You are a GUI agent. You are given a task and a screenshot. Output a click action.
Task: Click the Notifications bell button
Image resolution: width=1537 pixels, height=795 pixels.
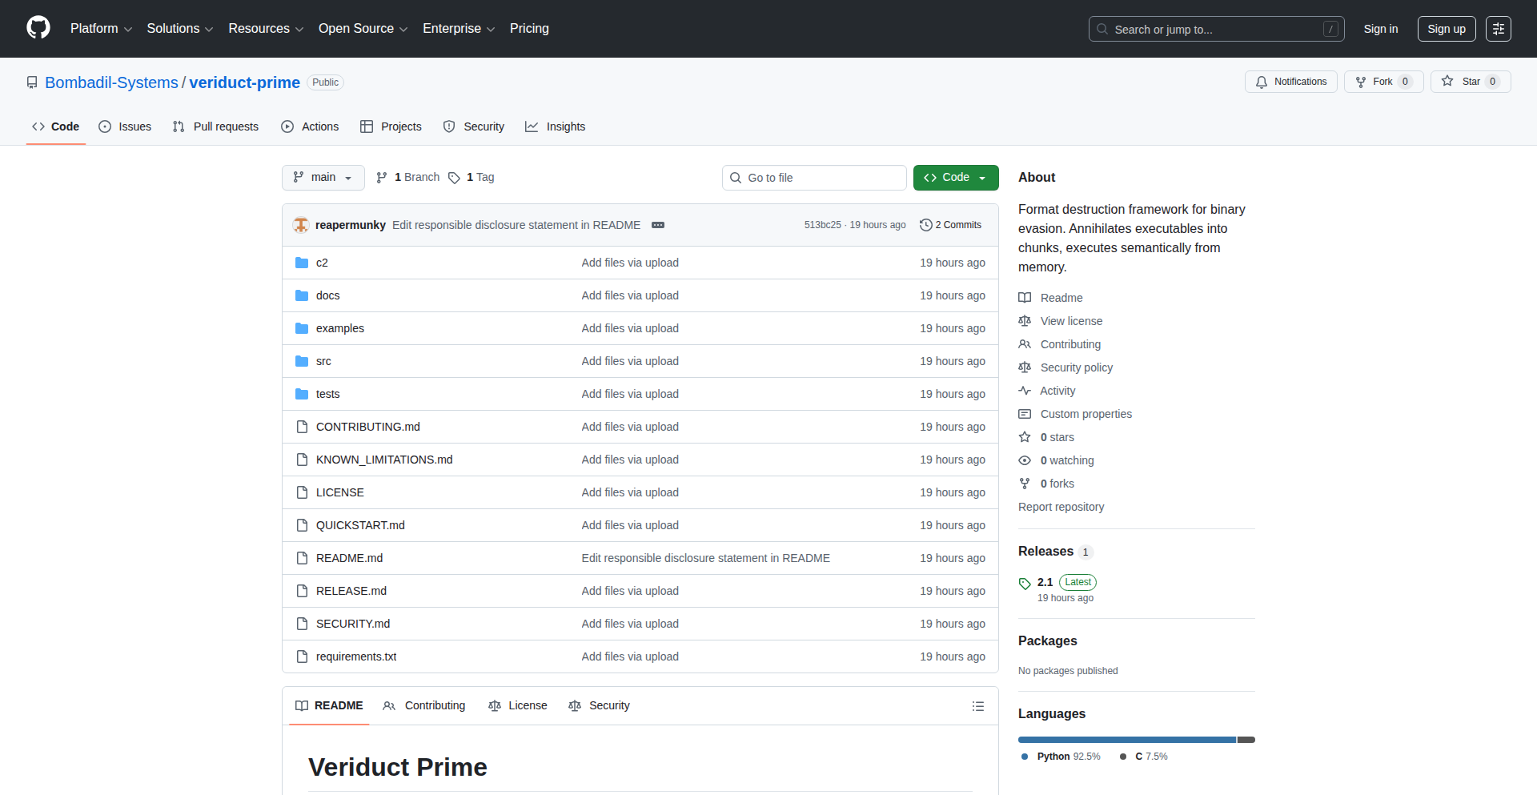point(1290,82)
